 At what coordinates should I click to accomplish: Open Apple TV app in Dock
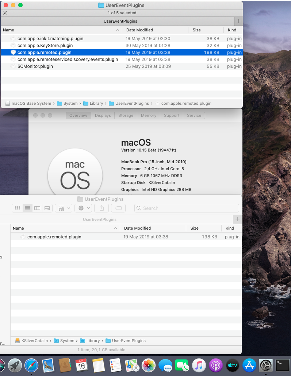pyautogui.click(x=233, y=365)
